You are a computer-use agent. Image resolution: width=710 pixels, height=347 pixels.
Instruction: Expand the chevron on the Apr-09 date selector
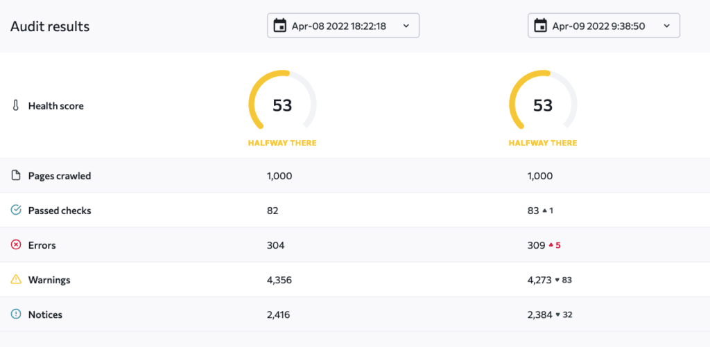[667, 26]
